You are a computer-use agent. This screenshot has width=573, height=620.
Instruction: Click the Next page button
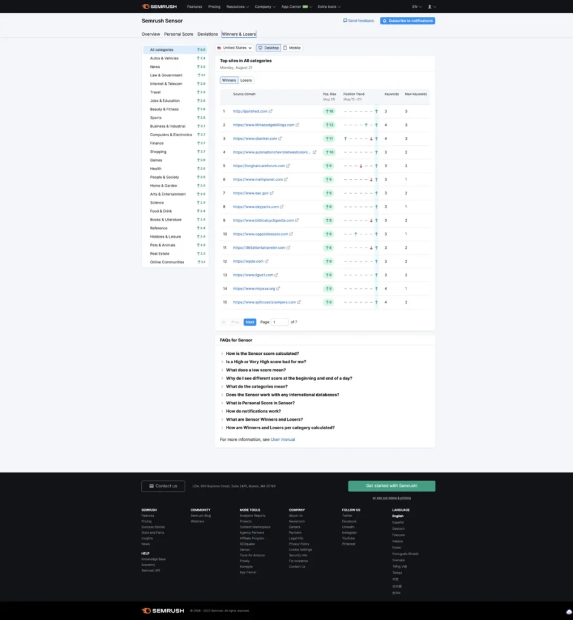250,322
